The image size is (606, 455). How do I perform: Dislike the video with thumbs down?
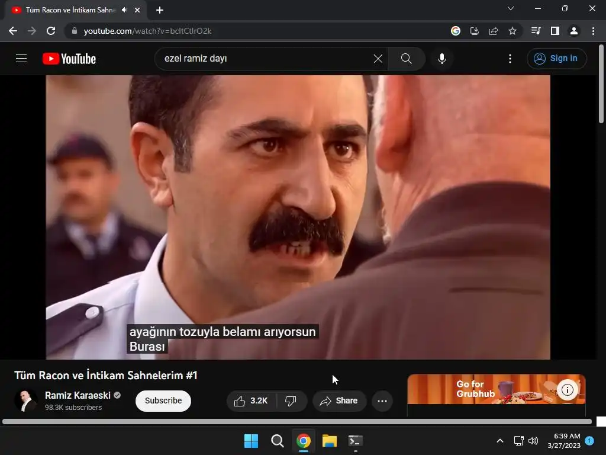coord(291,401)
